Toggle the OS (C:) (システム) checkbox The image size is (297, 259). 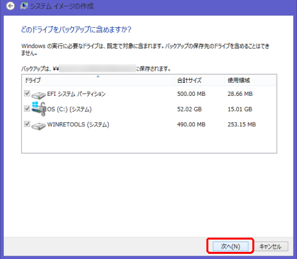click(x=27, y=109)
